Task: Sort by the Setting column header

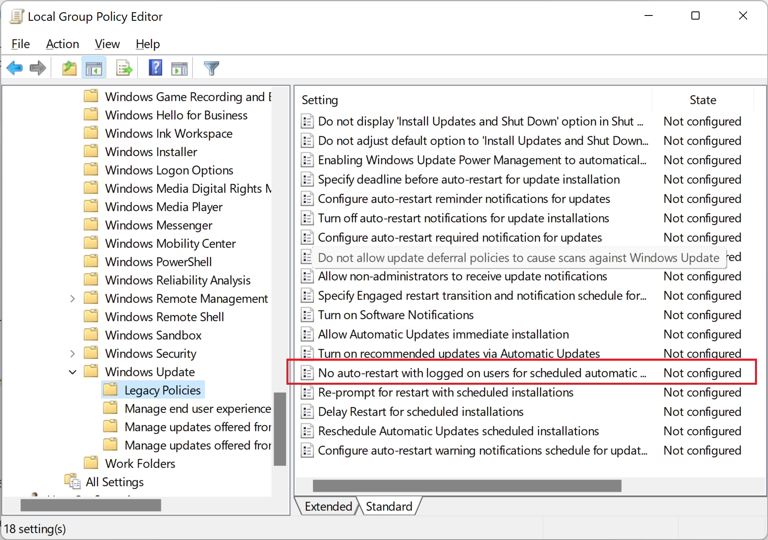Action: coord(473,100)
